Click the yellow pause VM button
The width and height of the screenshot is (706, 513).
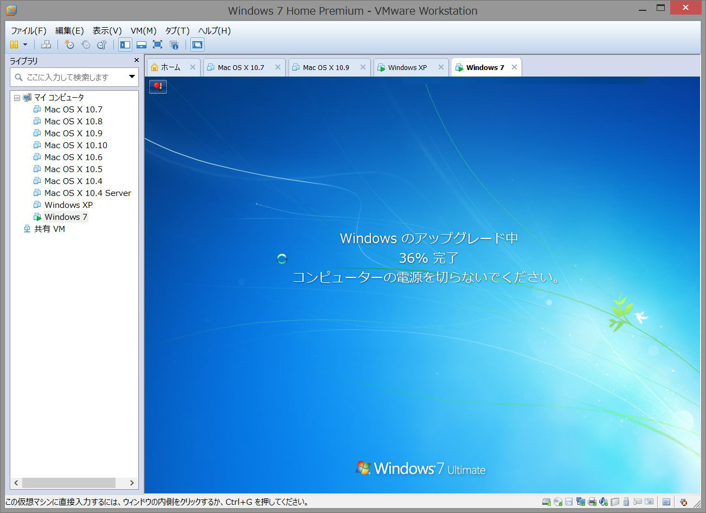[x=14, y=45]
